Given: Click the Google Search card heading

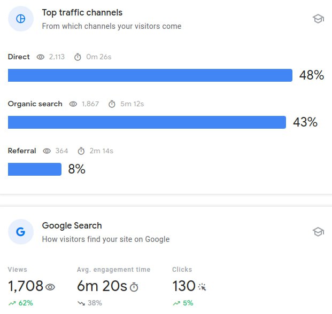Looking at the screenshot, I should click(72, 225).
